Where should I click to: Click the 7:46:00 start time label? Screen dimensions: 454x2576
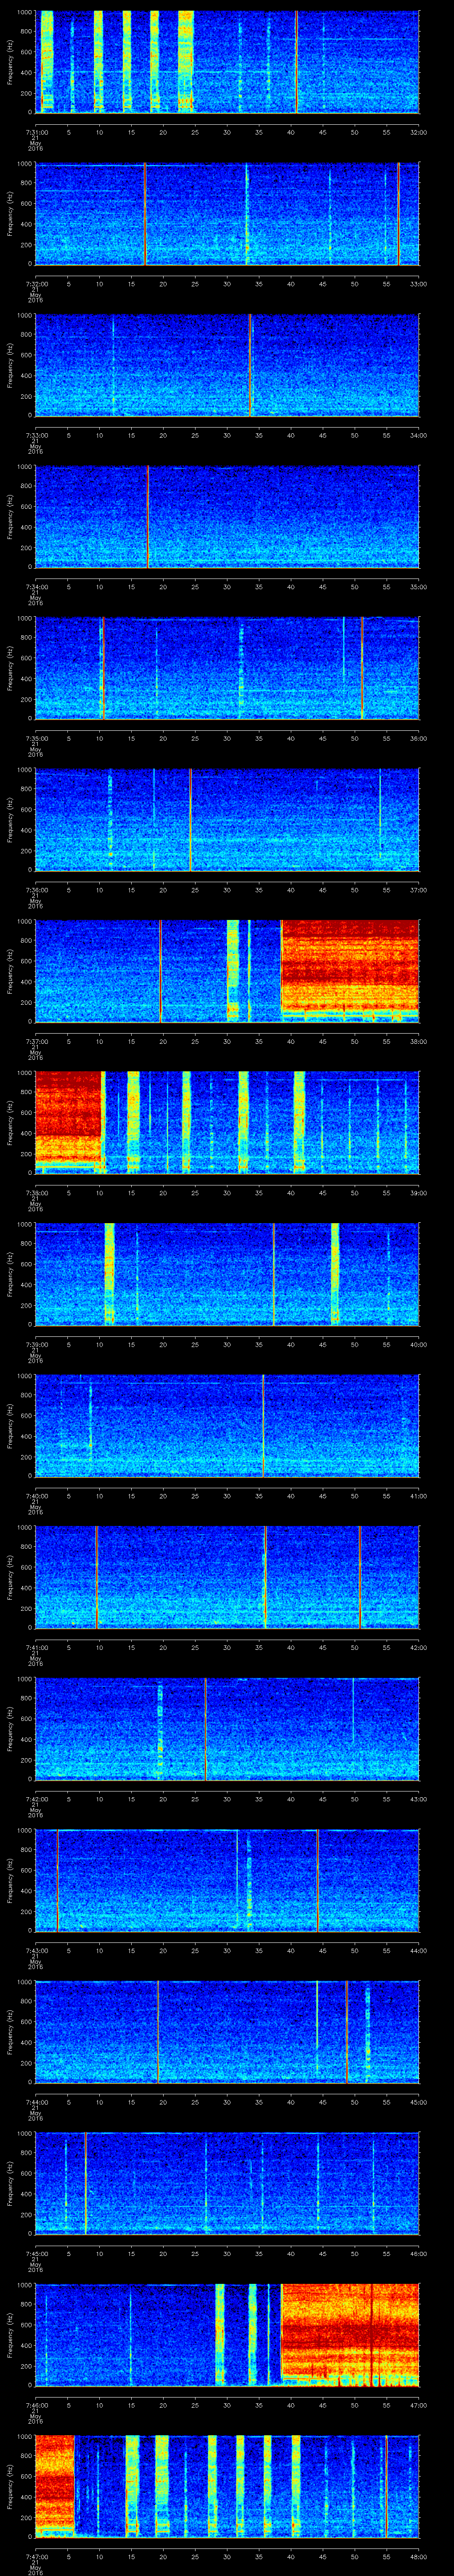tap(36, 2405)
